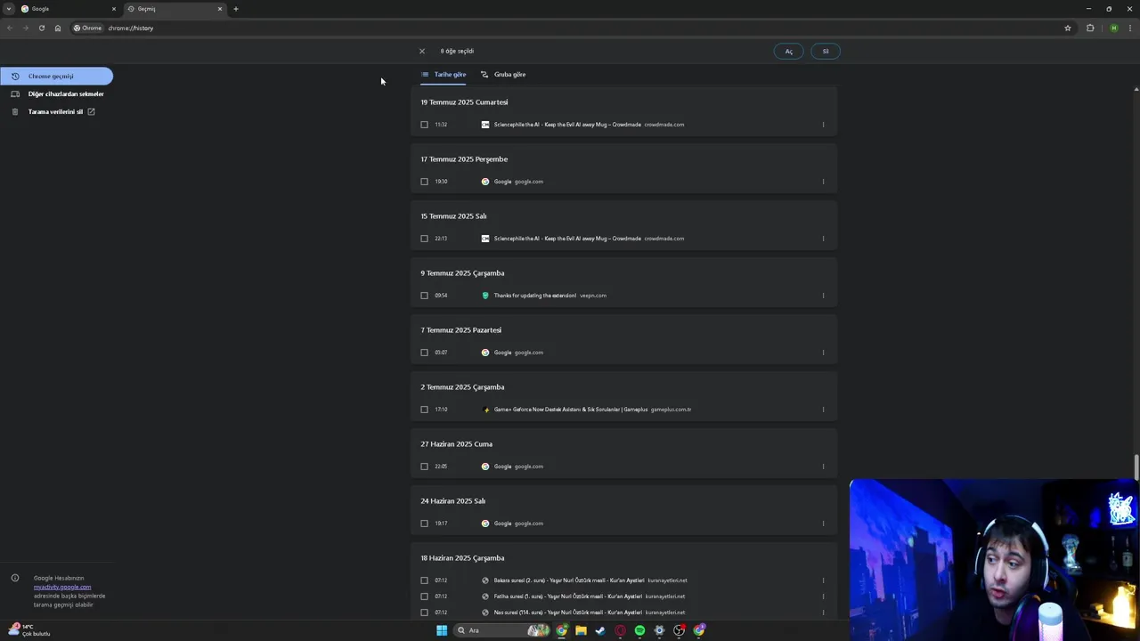Click the Gameplus favicon on 2 Temmuz entry

[485, 410]
